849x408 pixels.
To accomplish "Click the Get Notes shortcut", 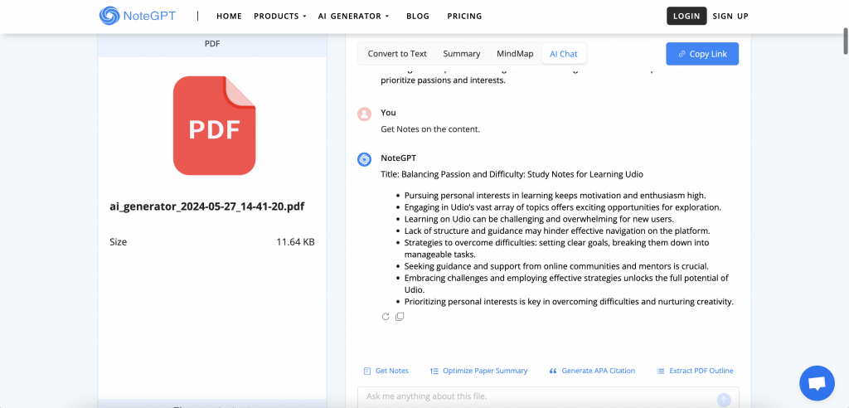I will point(386,372).
